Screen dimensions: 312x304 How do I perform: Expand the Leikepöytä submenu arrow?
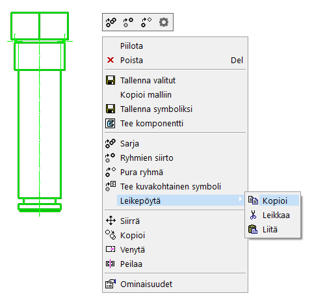click(240, 199)
